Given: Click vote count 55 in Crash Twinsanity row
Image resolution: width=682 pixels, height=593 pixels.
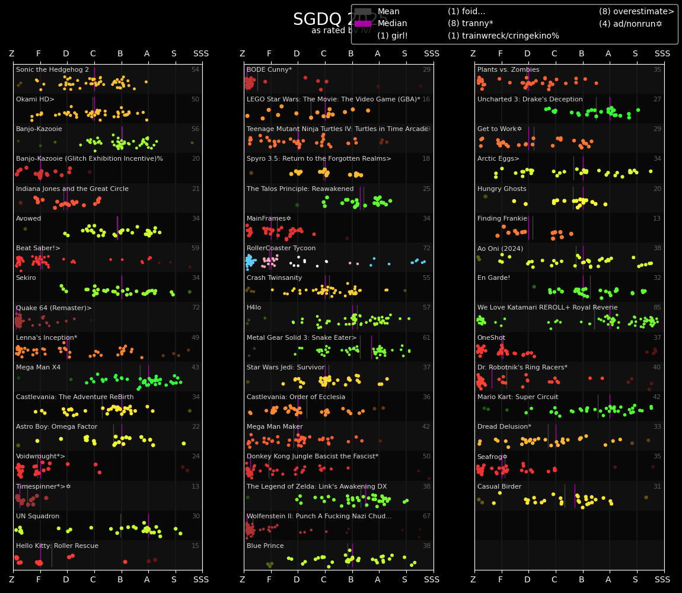Looking at the screenshot, I should tap(426, 278).
